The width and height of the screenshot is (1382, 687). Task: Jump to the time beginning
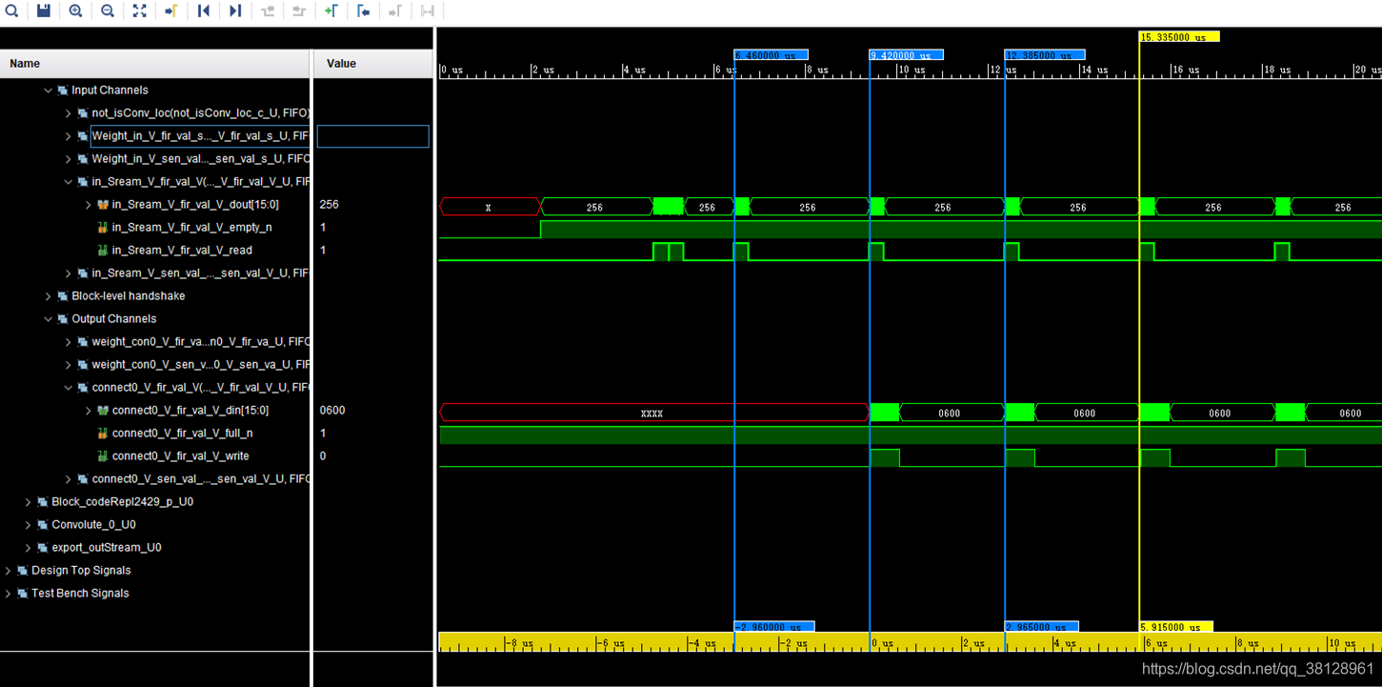(x=203, y=10)
